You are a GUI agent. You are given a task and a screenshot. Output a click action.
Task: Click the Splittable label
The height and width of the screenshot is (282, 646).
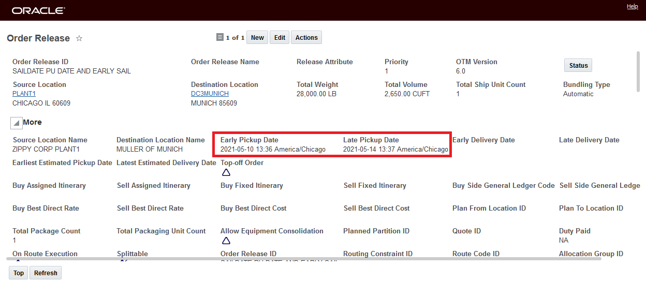133,254
